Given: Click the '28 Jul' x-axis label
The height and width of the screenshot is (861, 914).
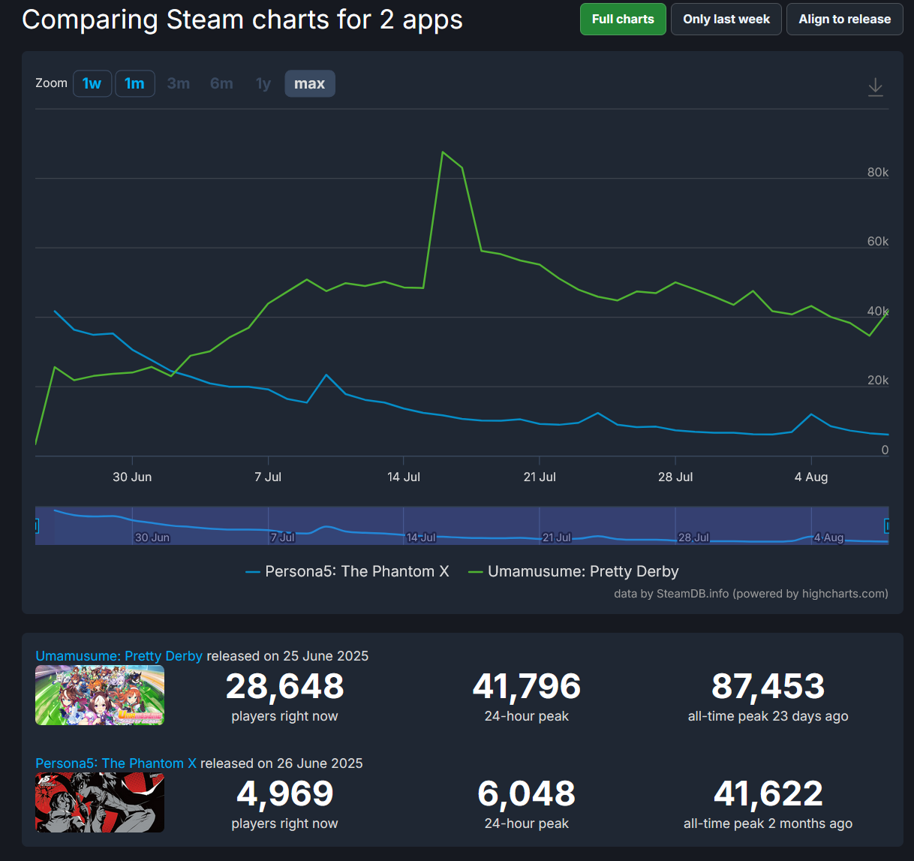Looking at the screenshot, I should click(x=675, y=477).
